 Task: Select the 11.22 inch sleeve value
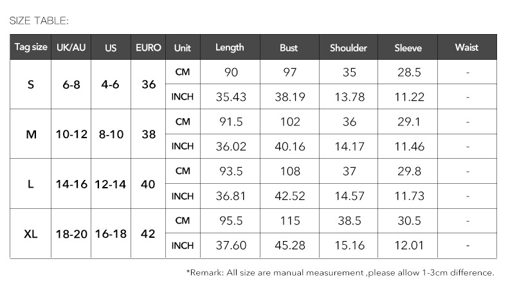(x=409, y=97)
